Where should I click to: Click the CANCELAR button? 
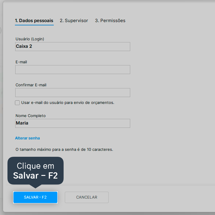tap(87, 197)
